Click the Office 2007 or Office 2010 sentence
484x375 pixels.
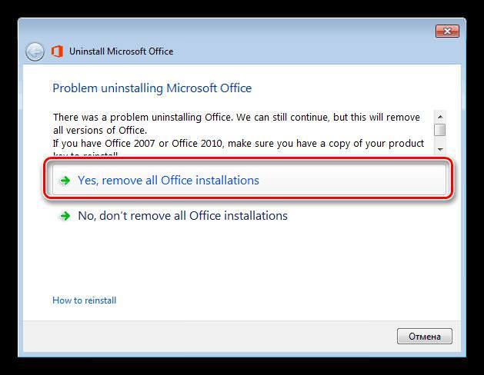coord(239,144)
